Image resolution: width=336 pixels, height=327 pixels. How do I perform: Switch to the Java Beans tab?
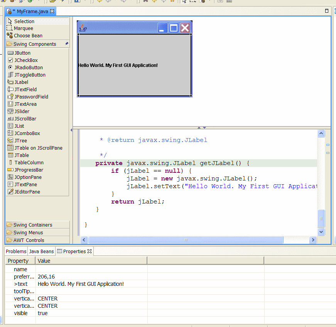click(x=41, y=252)
